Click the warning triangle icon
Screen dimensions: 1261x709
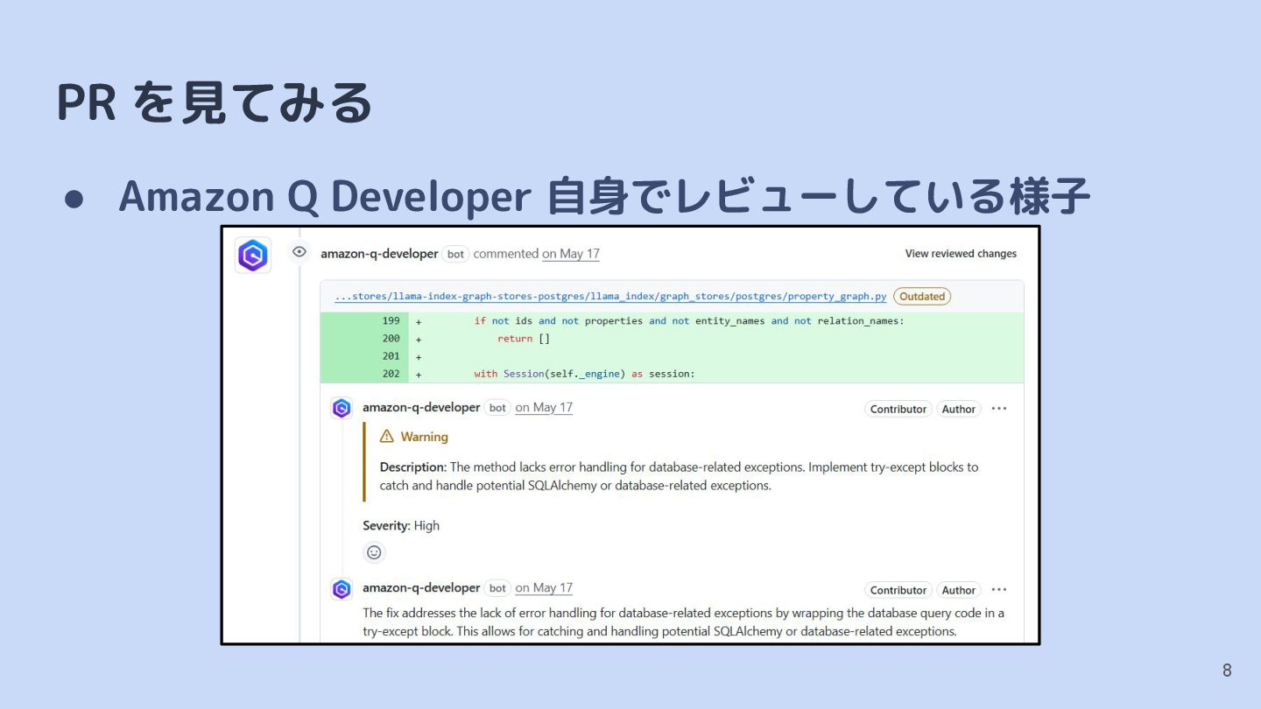point(387,436)
